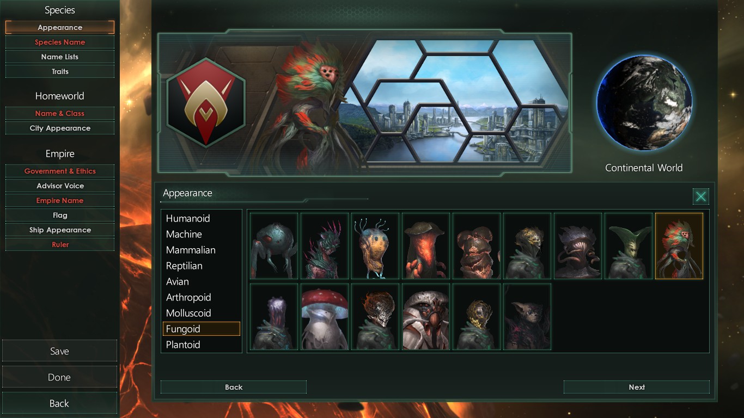Close the Appearance panel with X icon
Image resolution: width=744 pixels, height=418 pixels.
[x=701, y=196]
